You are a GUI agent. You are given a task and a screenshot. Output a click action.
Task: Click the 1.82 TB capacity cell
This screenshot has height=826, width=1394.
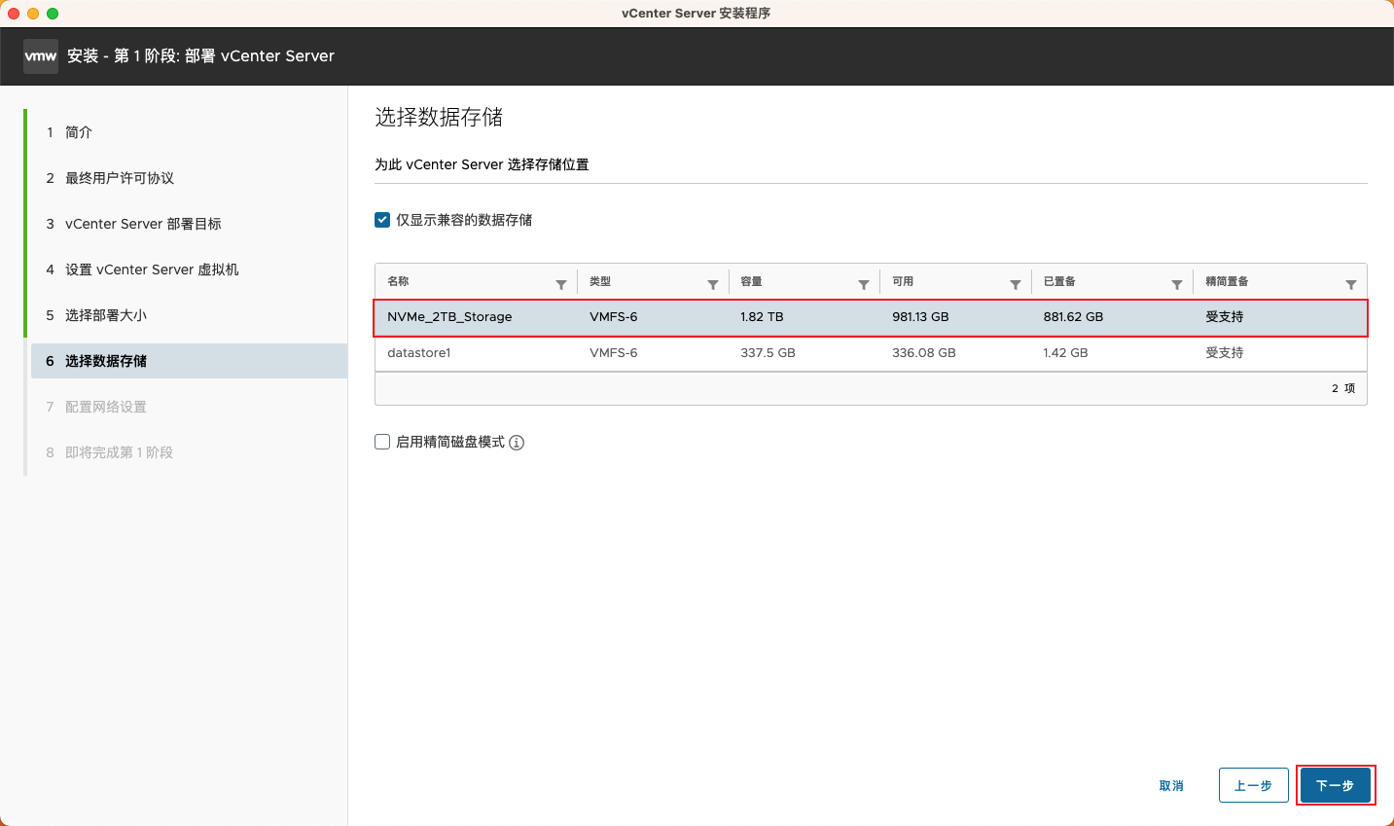[762, 317]
